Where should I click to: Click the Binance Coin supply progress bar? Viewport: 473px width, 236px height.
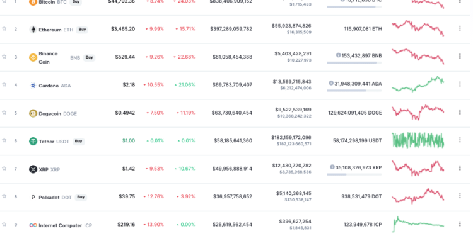click(354, 62)
